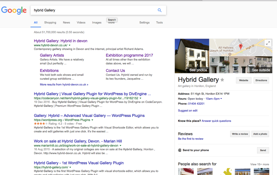Click the Rating: 4.2 - 5 votes text
This screenshot has height=175, width=277.
point(65,124)
